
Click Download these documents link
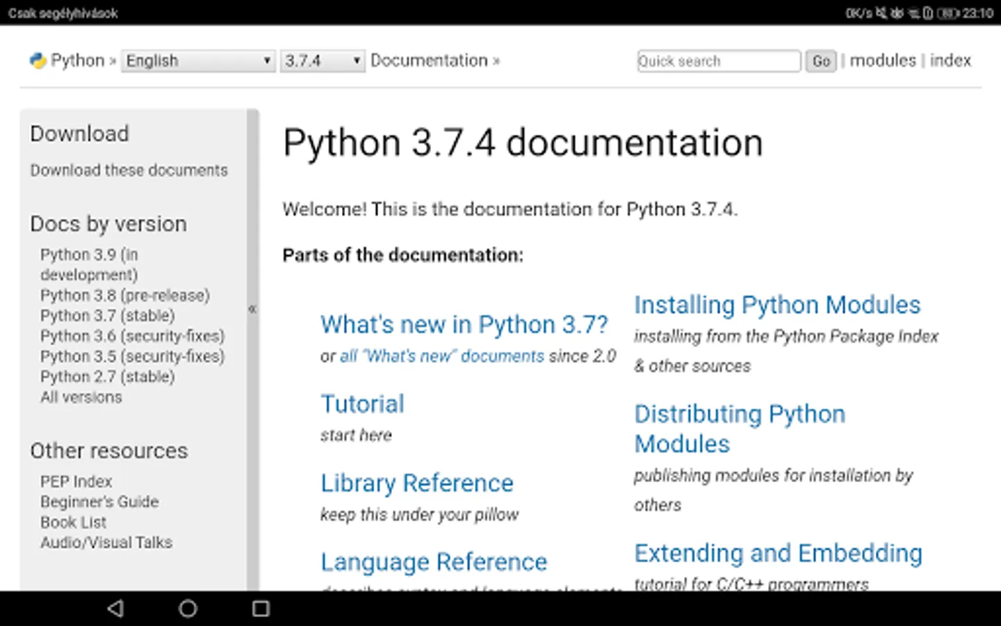point(129,170)
